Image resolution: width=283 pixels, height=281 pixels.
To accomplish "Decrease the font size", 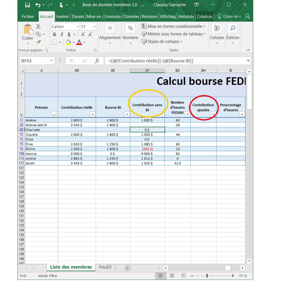I will point(90,34).
